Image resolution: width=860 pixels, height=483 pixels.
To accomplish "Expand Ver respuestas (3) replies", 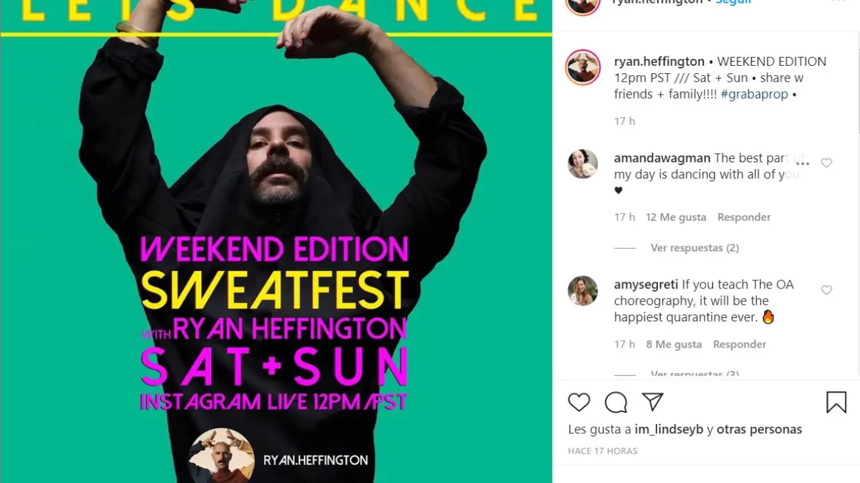I will pos(695,374).
